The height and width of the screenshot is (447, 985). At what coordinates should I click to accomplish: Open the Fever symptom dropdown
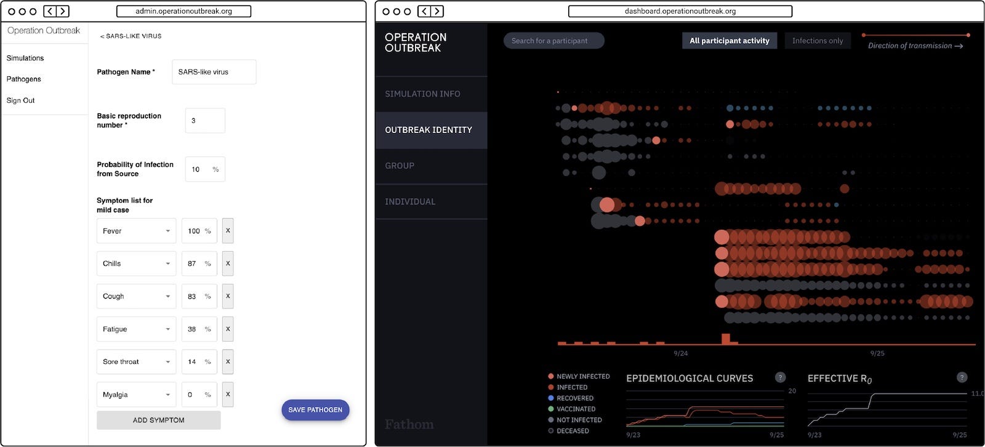click(136, 231)
